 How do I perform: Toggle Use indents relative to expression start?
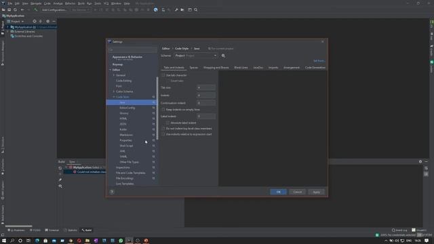[x=163, y=134]
